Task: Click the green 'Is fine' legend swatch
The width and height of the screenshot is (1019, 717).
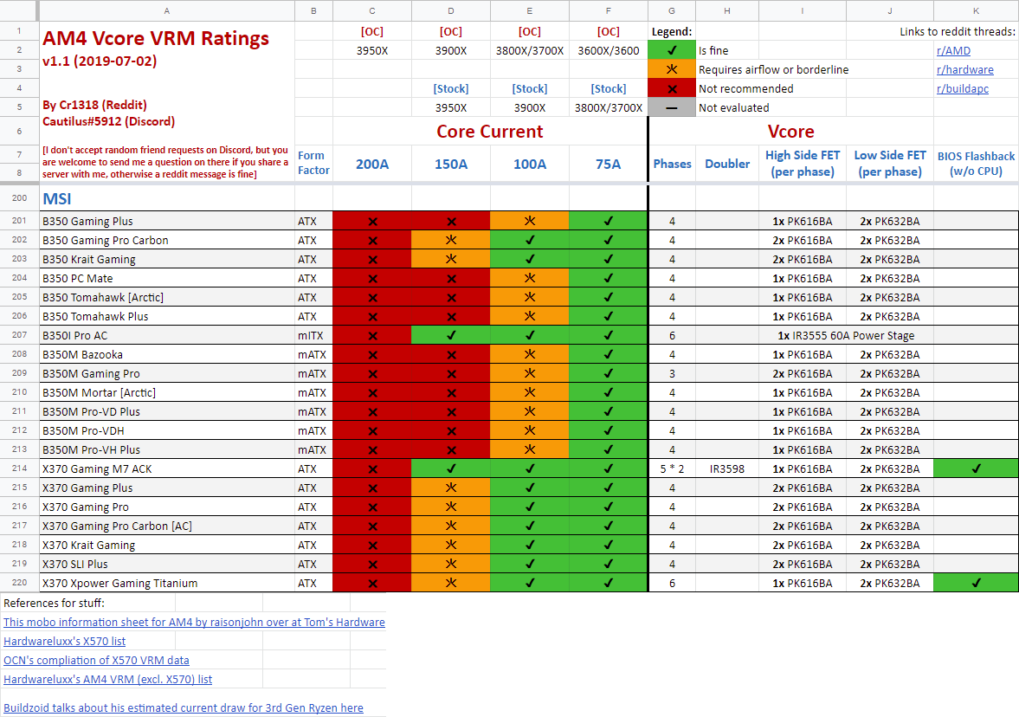Action: point(672,51)
